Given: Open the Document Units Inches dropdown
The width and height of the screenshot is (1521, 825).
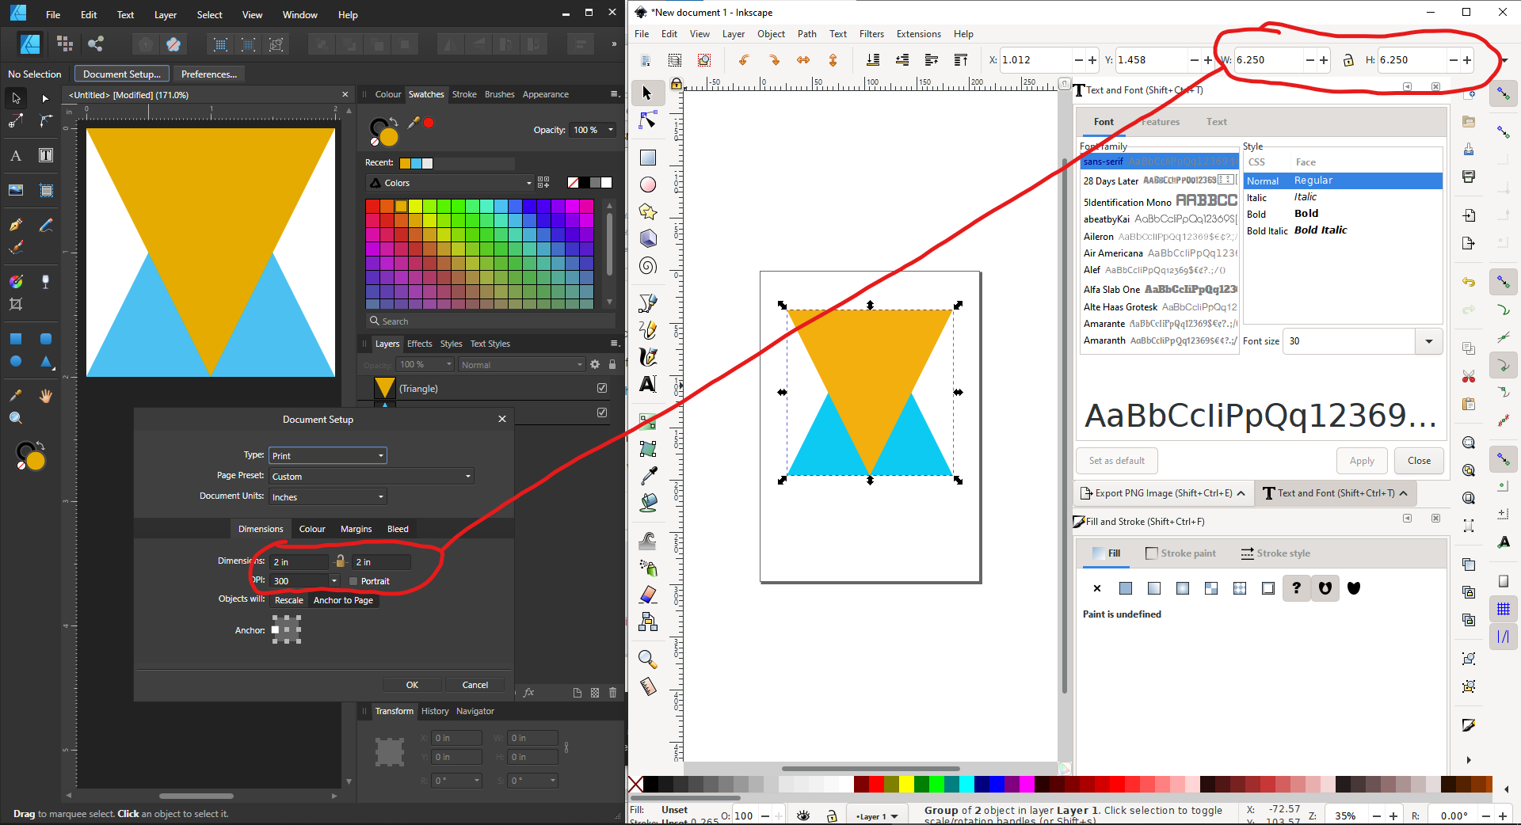Looking at the screenshot, I should (x=327, y=496).
